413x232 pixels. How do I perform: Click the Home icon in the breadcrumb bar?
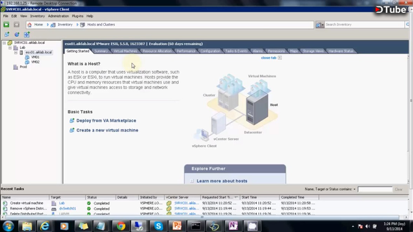point(30,24)
